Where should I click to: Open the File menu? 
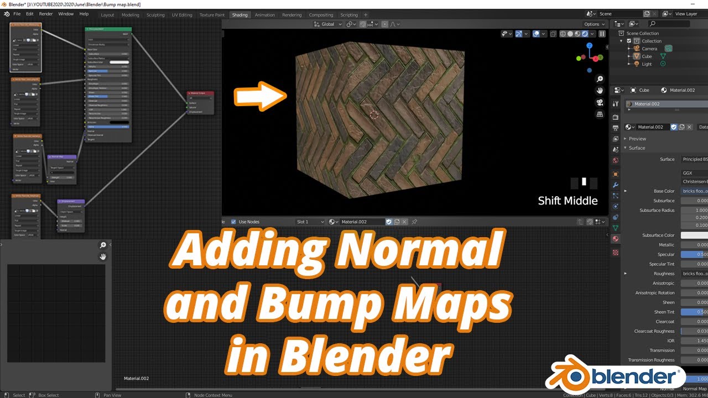coord(17,13)
